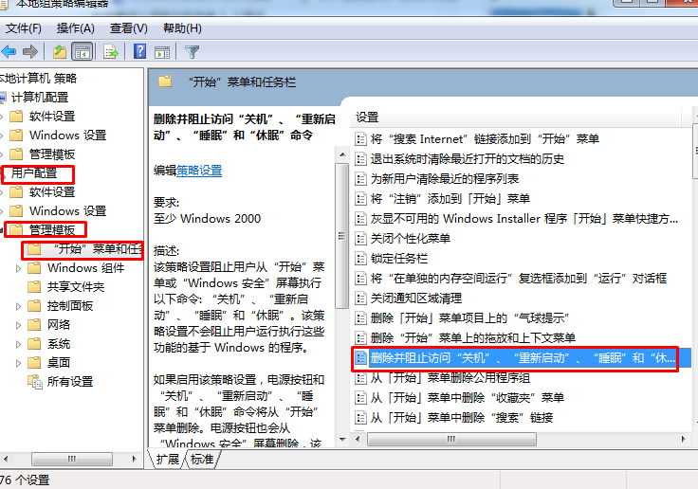Viewport: 698px width, 489px height.
Task: Click the Up one level folder icon
Action: tap(60, 52)
